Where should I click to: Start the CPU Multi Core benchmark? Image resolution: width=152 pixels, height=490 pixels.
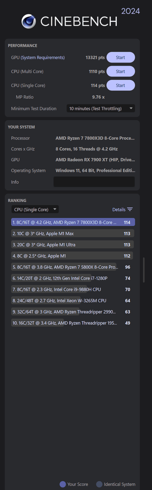(x=121, y=71)
